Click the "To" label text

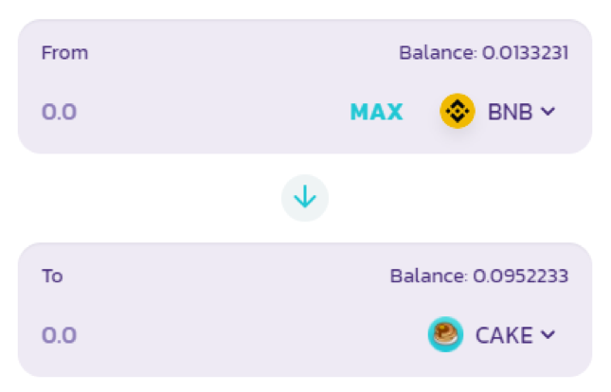(52, 276)
